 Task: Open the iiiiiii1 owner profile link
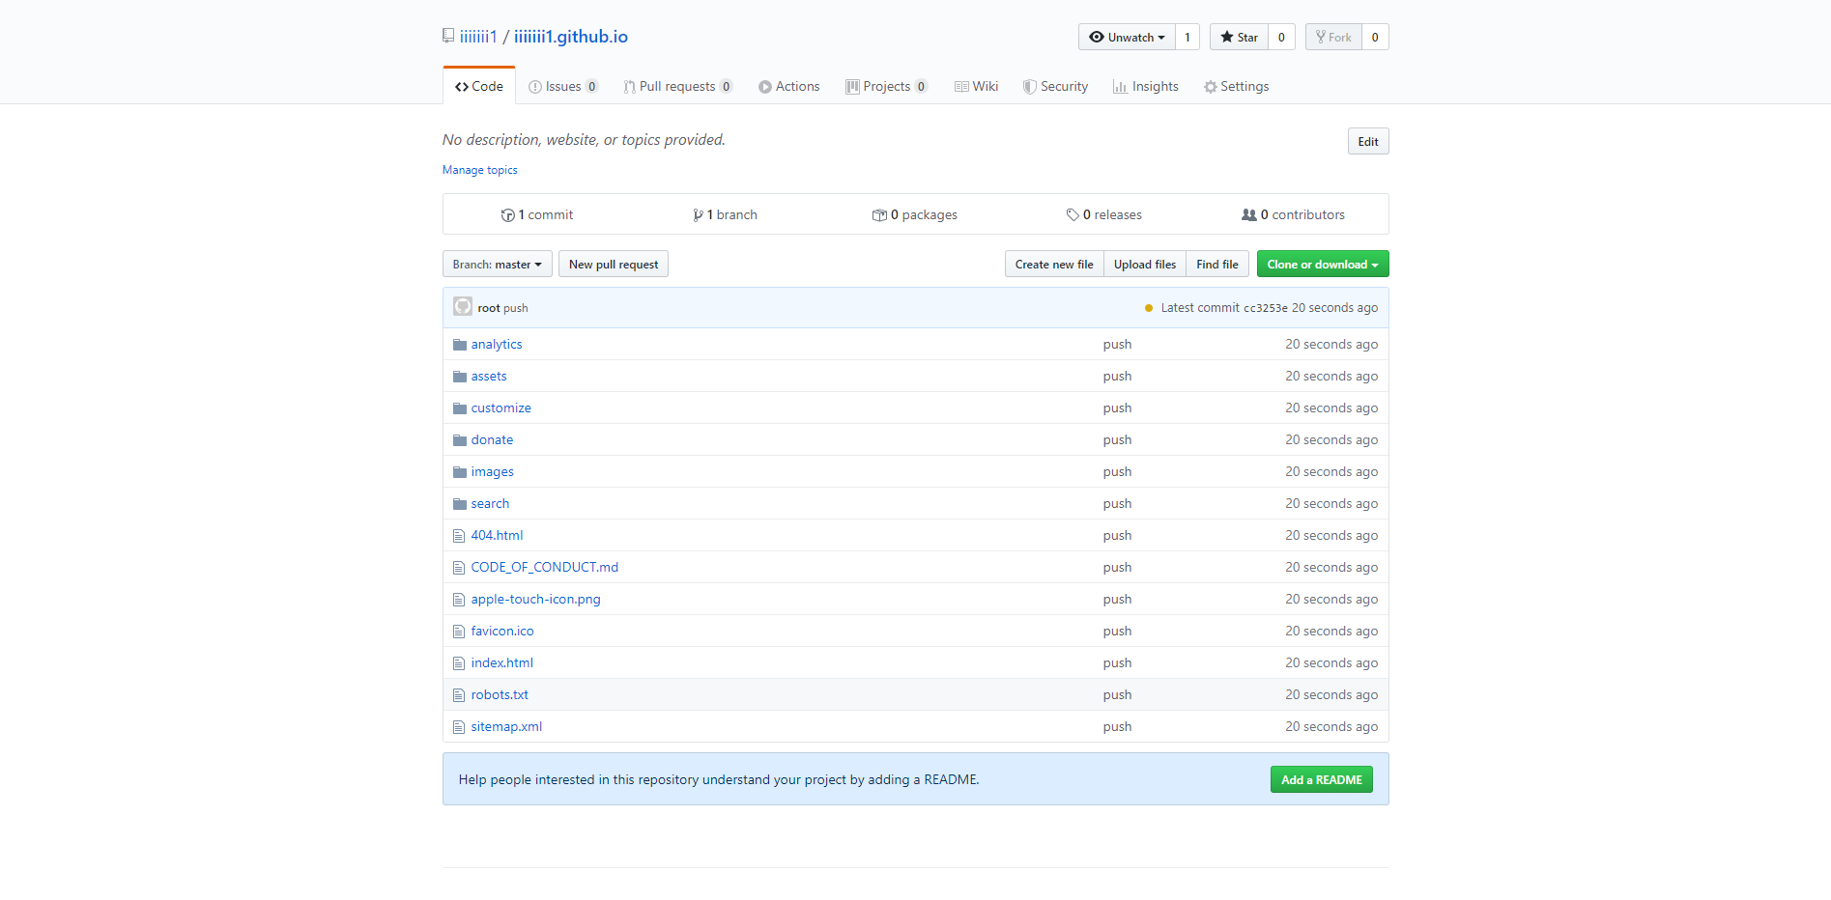(x=478, y=37)
